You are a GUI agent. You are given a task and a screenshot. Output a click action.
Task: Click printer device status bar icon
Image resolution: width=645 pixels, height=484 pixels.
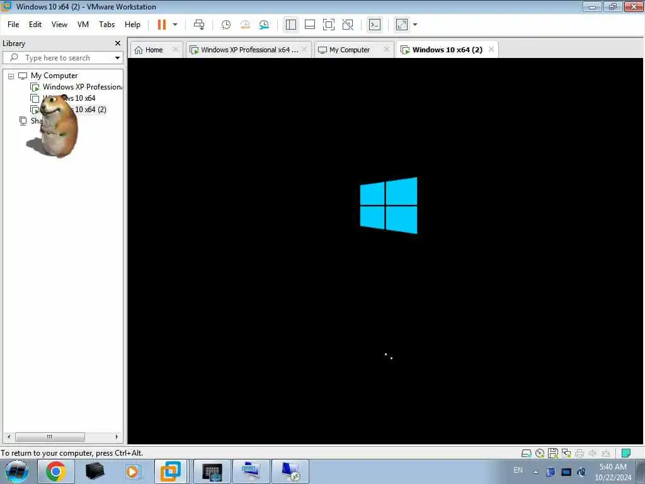[579, 454]
